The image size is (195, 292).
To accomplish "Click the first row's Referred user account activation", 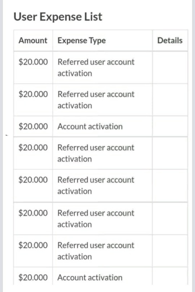I will pyautogui.click(x=96, y=67).
